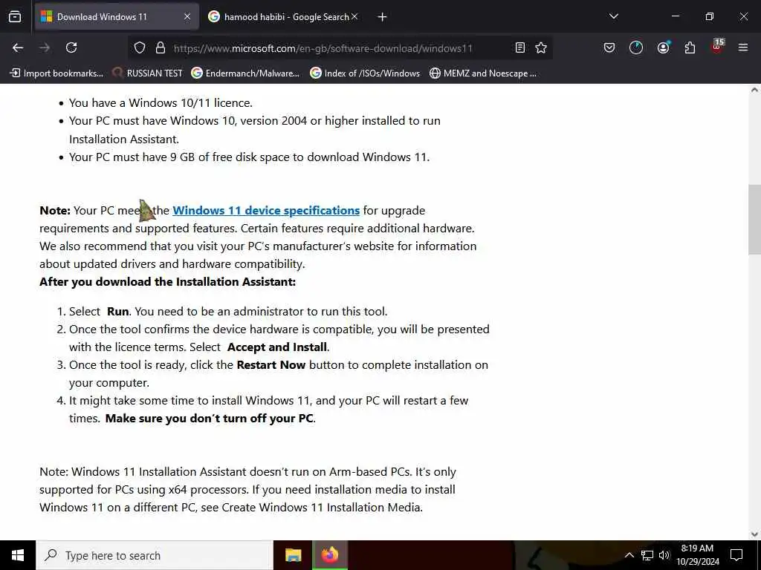Reload the current page
The image size is (761, 570).
[71, 47]
